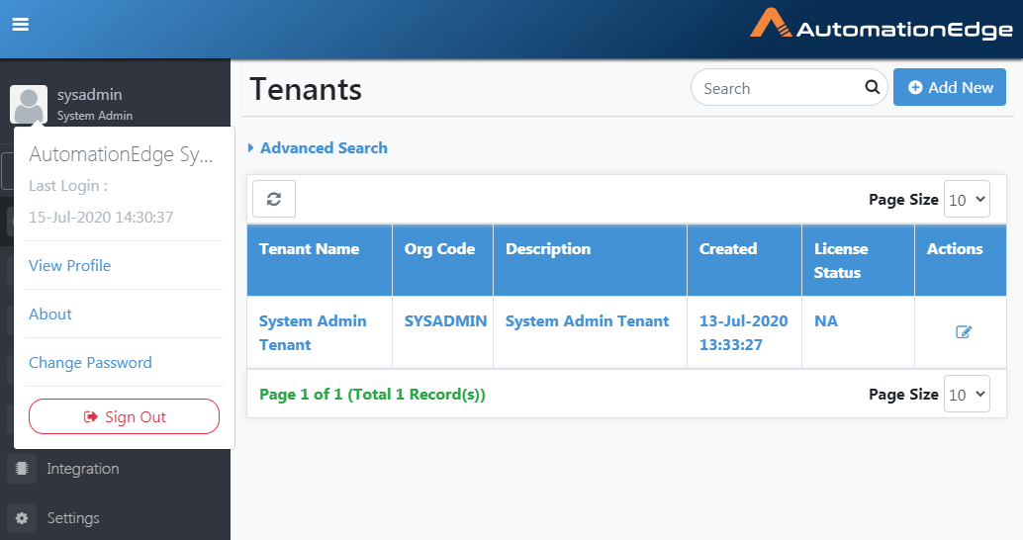Click the sysadmin user avatar

click(29, 105)
